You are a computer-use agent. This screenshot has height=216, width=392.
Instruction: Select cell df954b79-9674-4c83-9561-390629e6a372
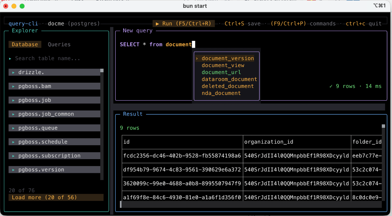182,170
